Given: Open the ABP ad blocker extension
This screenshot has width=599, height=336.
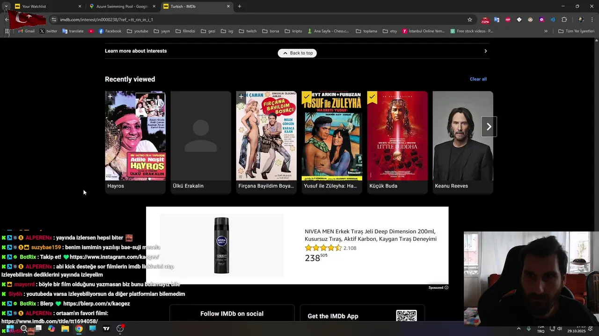Looking at the screenshot, I should click(508, 20).
